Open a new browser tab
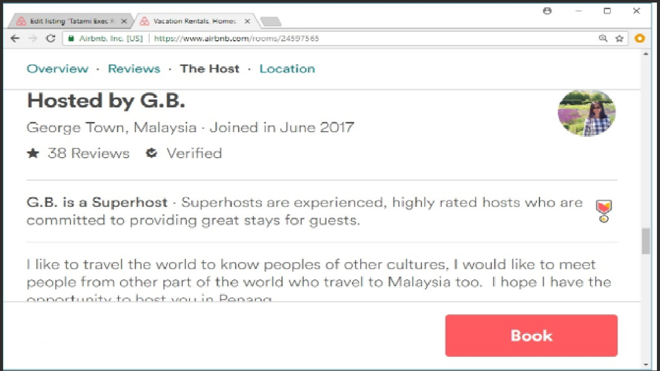Image resolution: width=660 pixels, height=371 pixels. 271,21
